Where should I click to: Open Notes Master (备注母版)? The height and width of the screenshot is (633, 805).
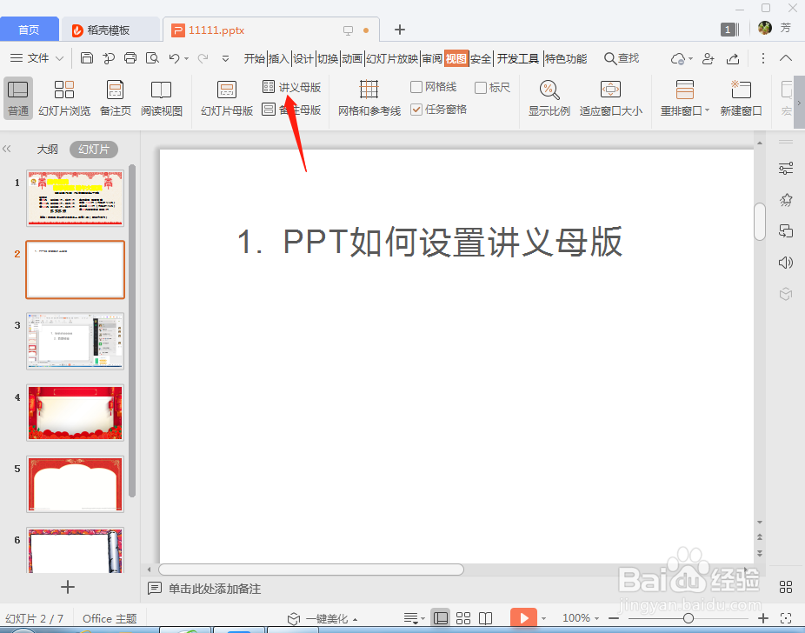tap(291, 110)
